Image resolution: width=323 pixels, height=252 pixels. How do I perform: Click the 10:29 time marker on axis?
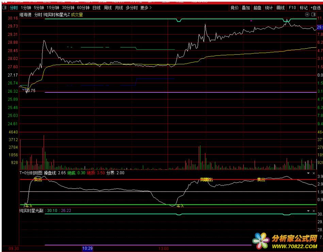pyautogui.click(x=87, y=248)
